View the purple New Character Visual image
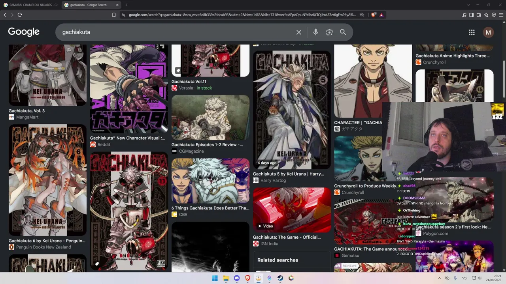 tap(129, 89)
